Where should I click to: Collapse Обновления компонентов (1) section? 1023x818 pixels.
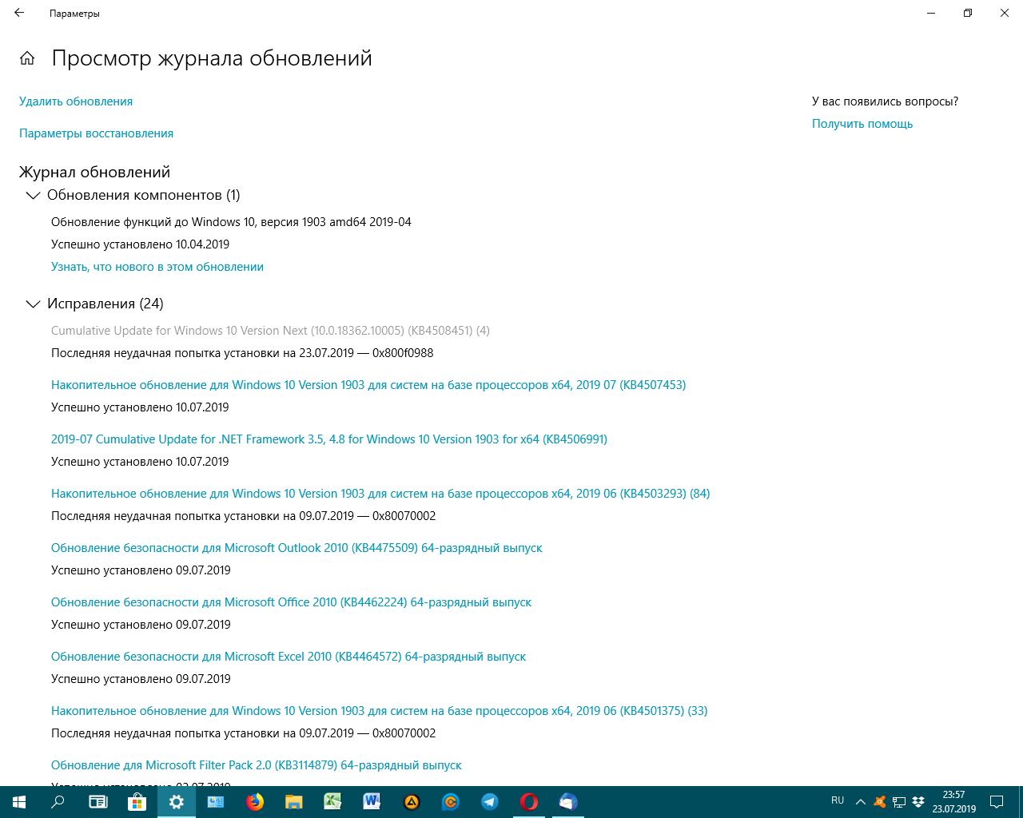pyautogui.click(x=33, y=195)
